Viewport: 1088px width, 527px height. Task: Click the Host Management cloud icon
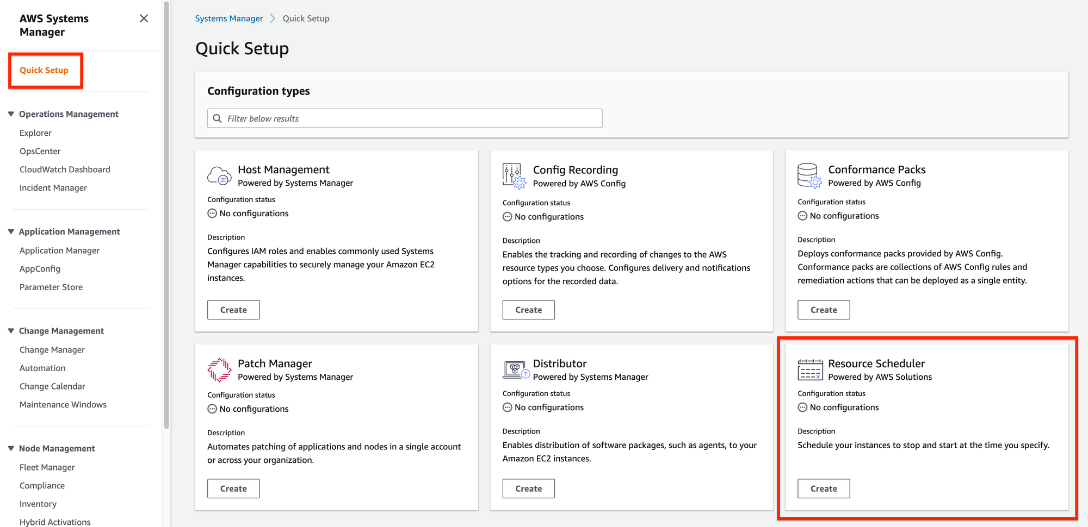[219, 175]
